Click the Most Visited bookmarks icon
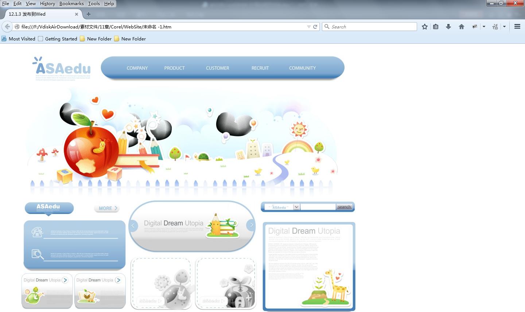525x312 pixels. 4,39
